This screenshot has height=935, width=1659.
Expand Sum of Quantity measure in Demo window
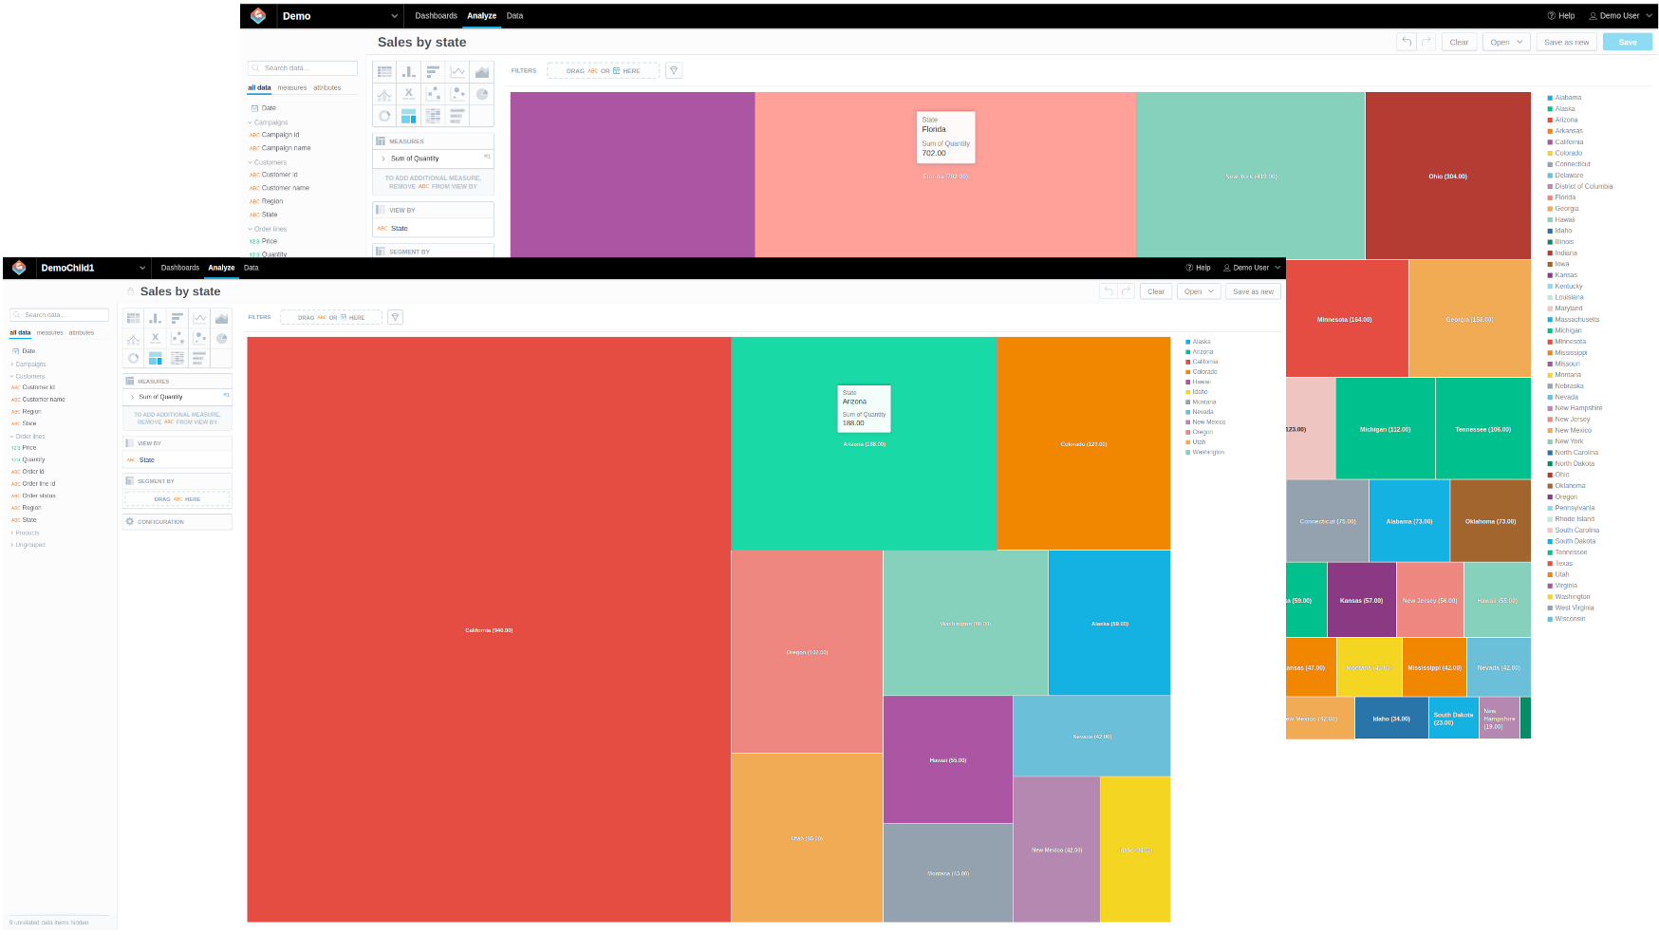coord(383,159)
